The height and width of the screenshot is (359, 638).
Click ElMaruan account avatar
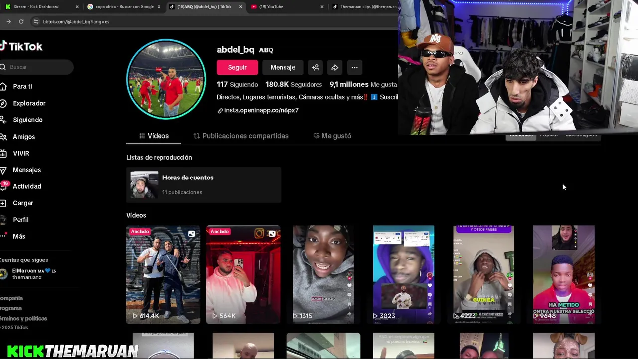click(x=4, y=274)
